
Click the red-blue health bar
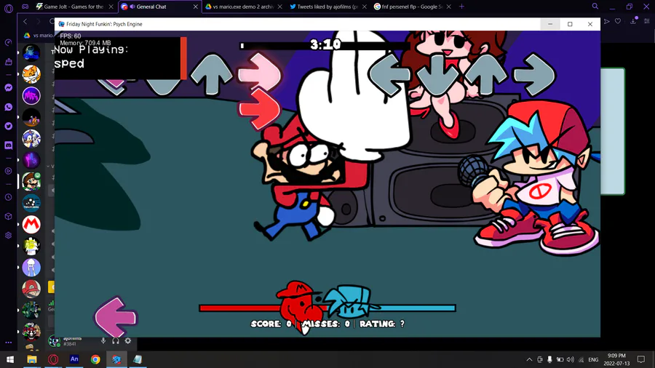pyautogui.click(x=327, y=308)
